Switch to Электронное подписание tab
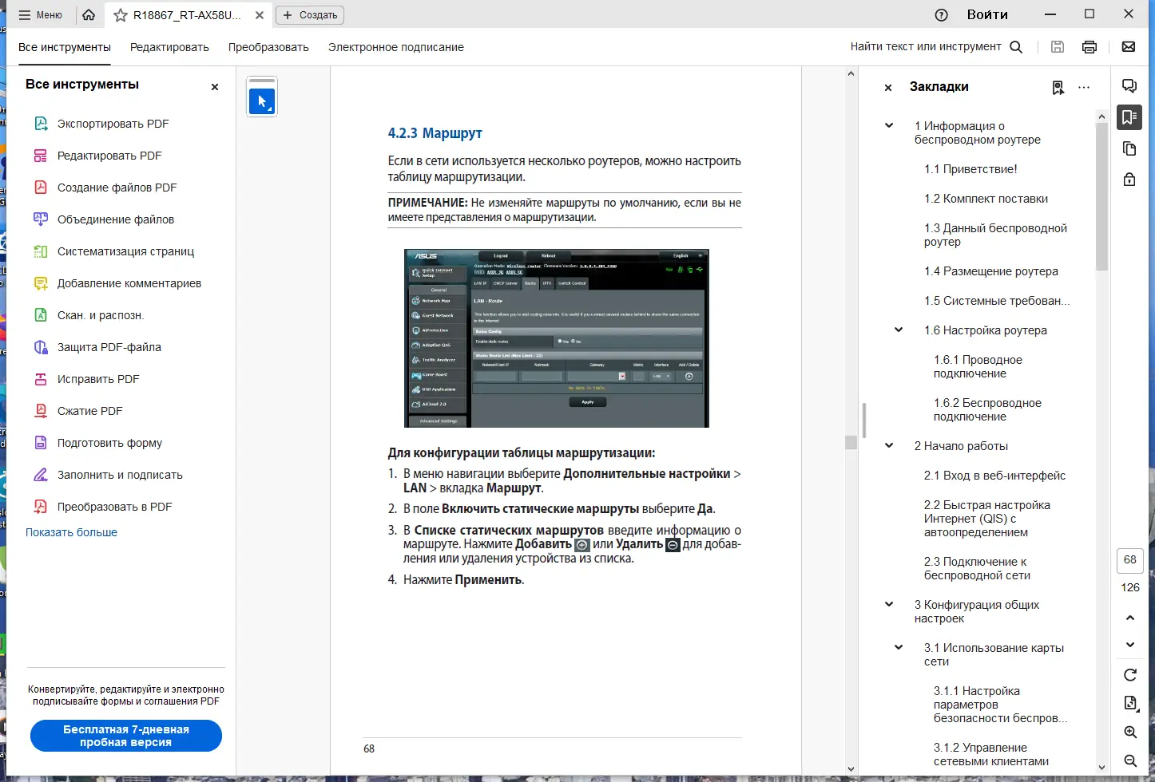The image size is (1155, 782). [396, 47]
